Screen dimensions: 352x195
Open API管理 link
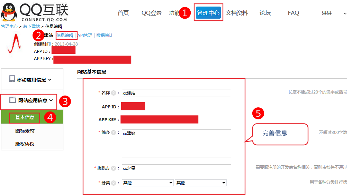[x=85, y=35]
